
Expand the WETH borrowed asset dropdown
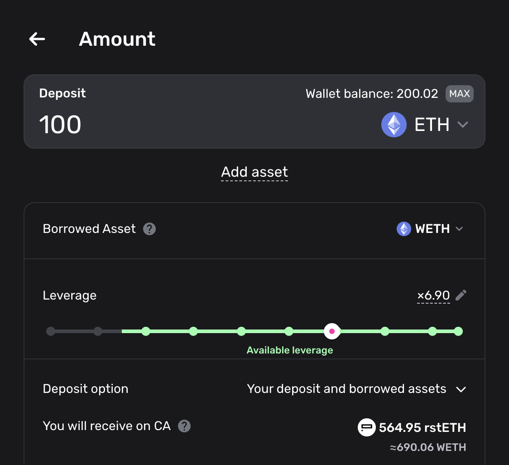point(459,229)
